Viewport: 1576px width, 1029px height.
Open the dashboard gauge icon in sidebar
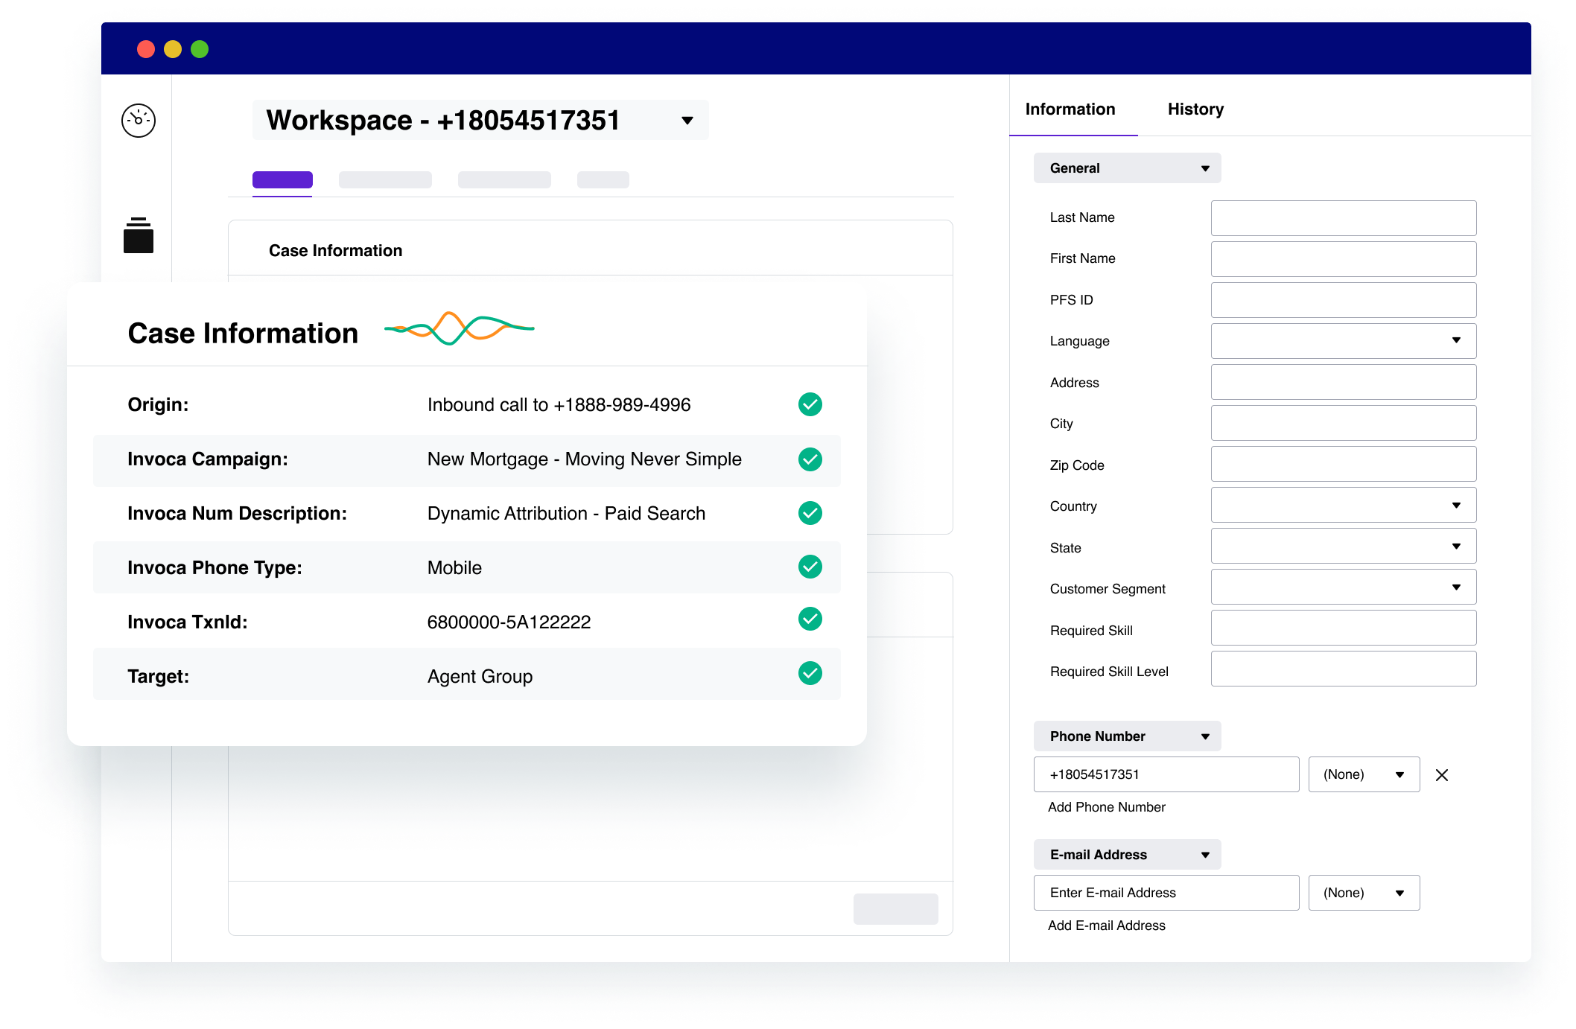(139, 120)
